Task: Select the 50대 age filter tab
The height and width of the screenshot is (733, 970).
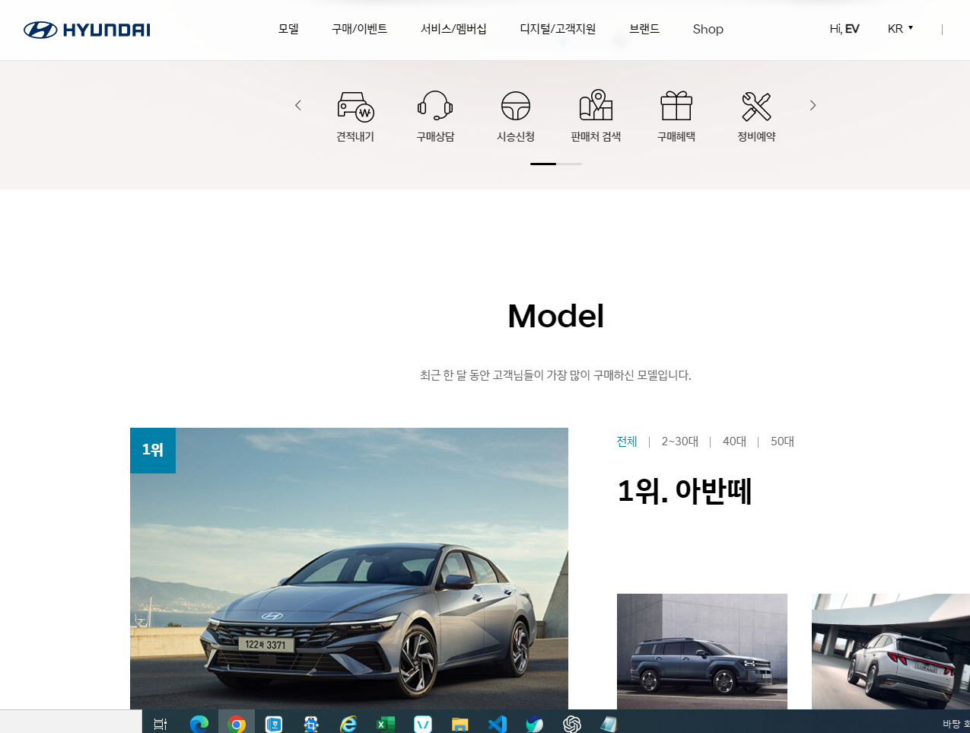Action: coord(782,441)
